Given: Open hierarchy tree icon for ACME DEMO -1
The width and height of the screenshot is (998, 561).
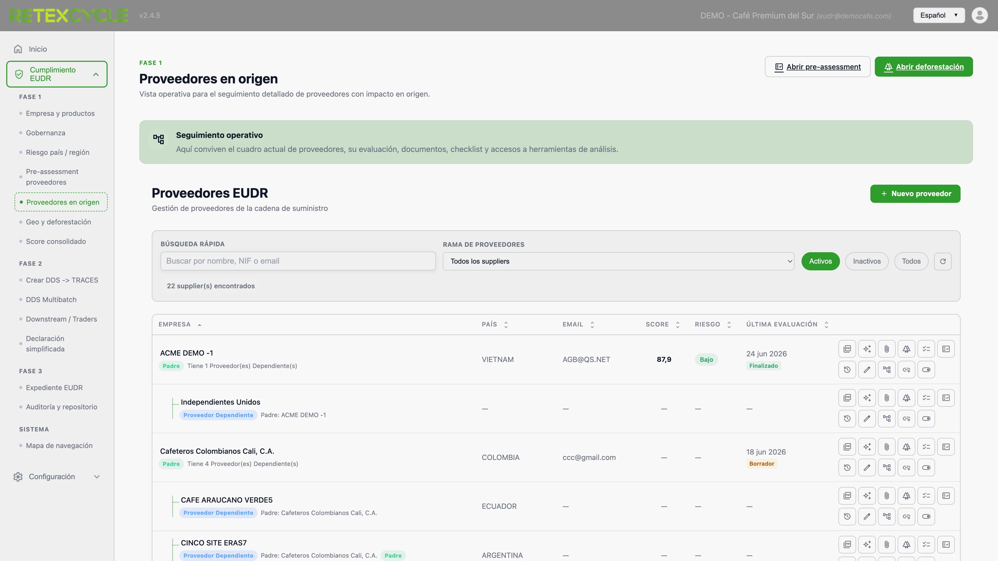Looking at the screenshot, I should pos(887,369).
